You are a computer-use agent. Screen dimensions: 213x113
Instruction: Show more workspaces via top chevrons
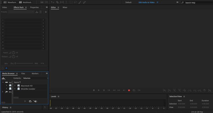177,2
